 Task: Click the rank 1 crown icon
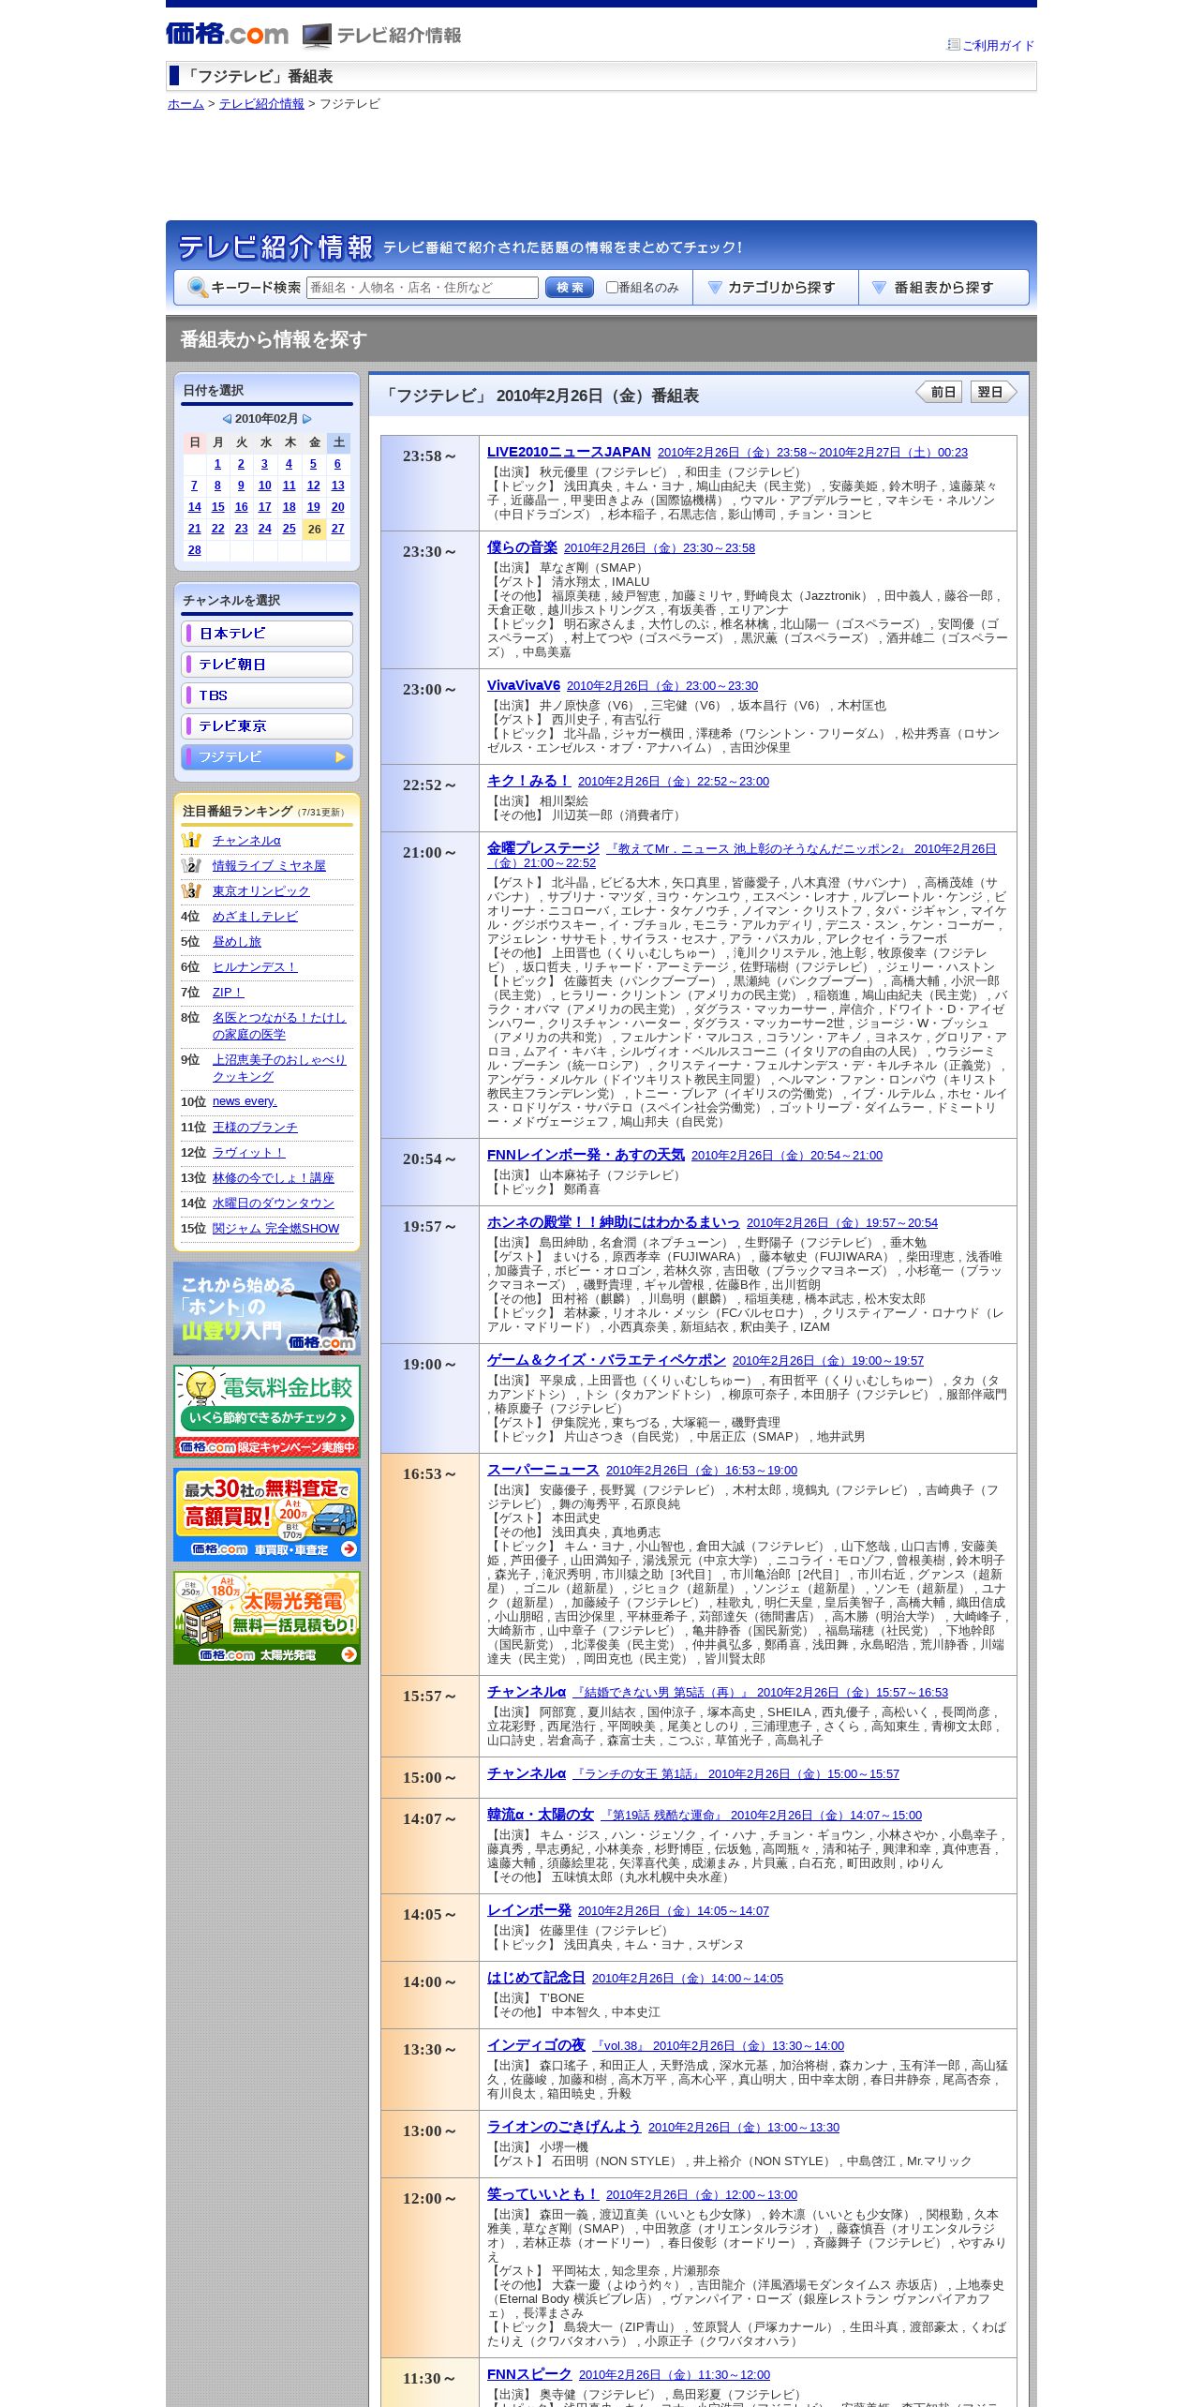pyautogui.click(x=191, y=841)
